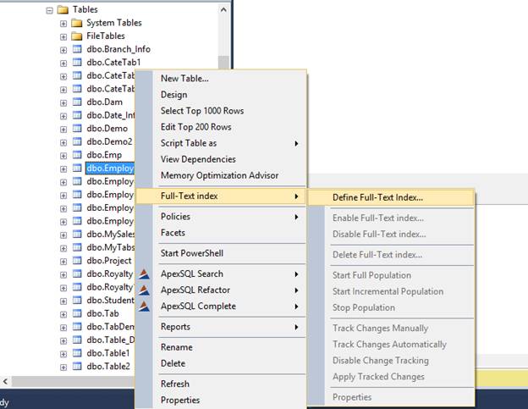Open the Policies submenu

click(221, 217)
